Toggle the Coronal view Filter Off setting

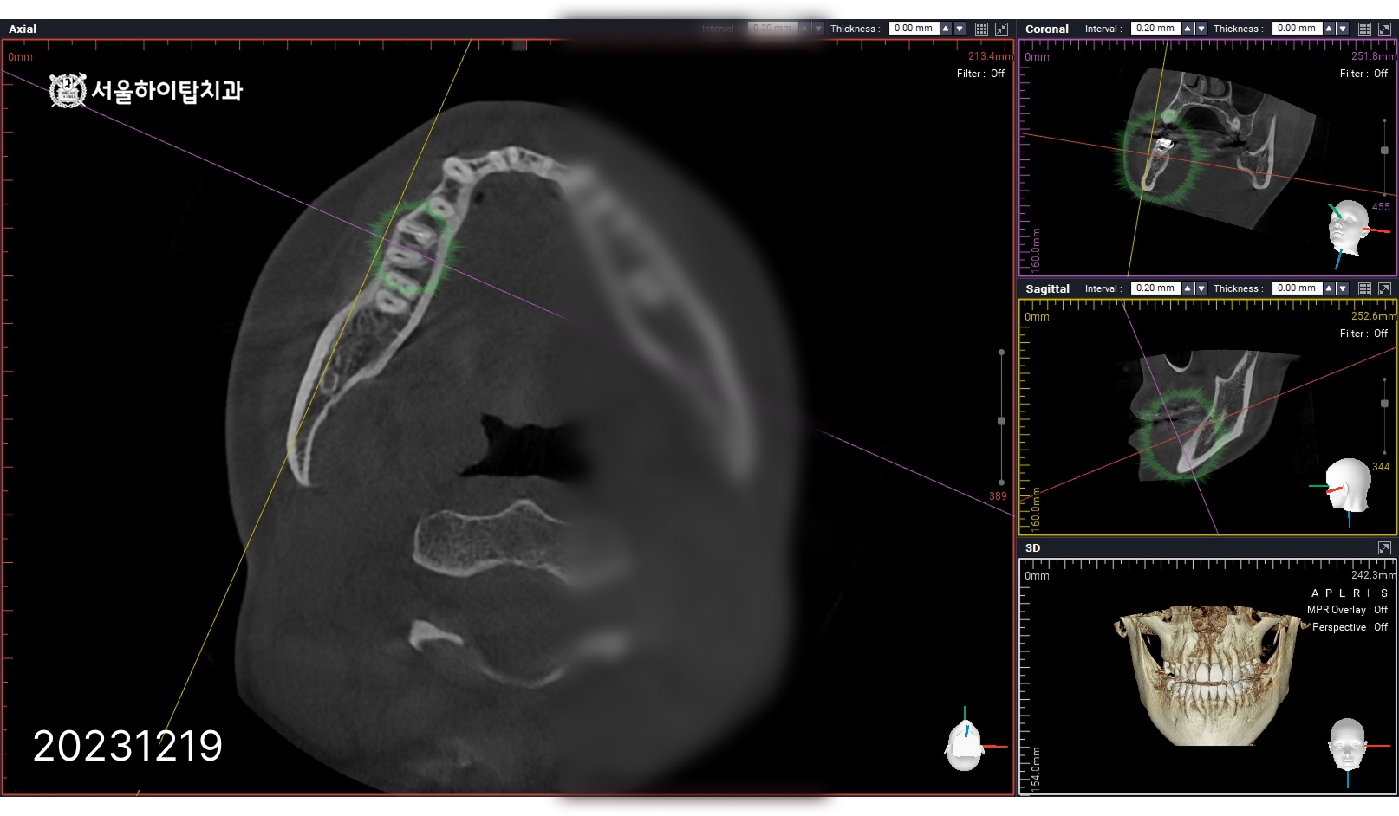click(1363, 74)
